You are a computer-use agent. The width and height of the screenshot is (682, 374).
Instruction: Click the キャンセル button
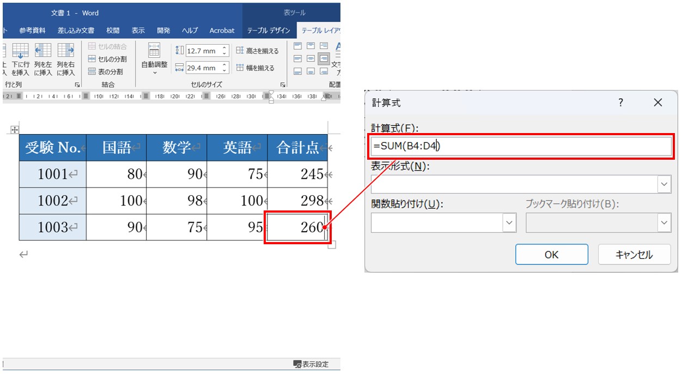[x=634, y=255]
